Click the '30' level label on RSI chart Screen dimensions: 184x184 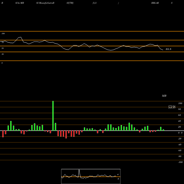click(x=3, y=54)
